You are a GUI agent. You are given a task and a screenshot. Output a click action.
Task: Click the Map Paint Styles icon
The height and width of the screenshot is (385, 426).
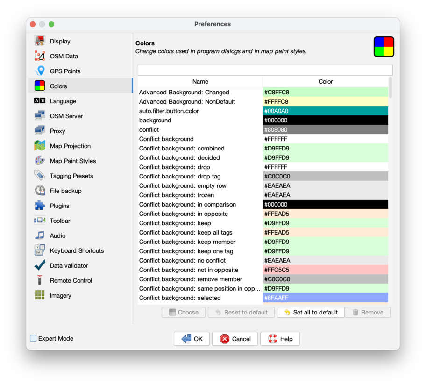[x=39, y=161]
